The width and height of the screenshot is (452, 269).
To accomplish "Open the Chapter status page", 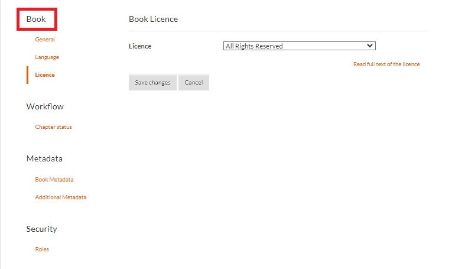I will tap(53, 127).
